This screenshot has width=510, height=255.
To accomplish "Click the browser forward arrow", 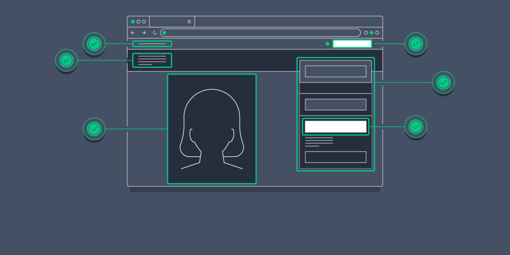I will [144, 33].
